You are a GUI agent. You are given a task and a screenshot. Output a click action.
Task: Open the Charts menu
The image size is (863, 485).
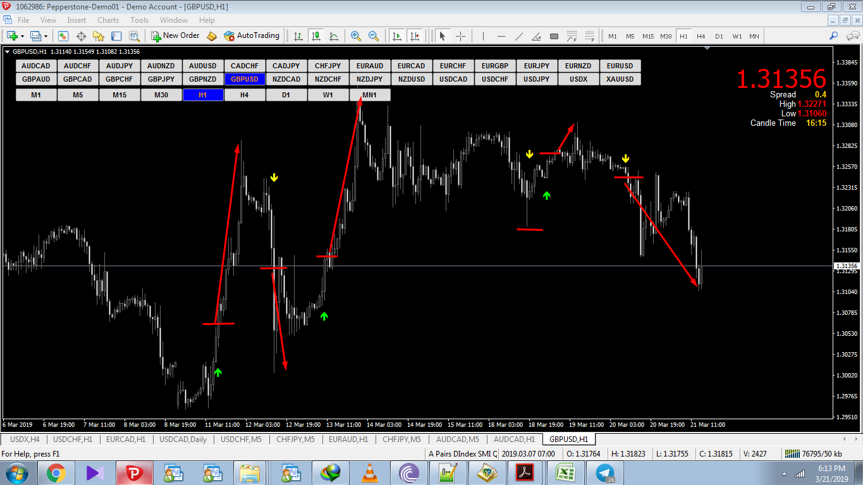coord(108,20)
